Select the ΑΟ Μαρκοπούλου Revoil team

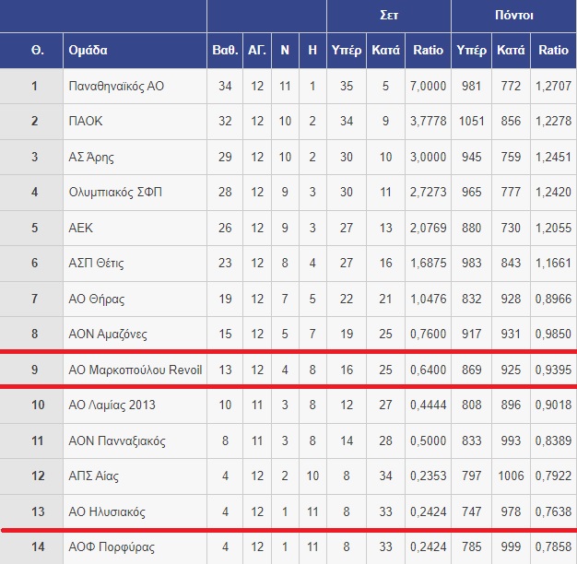pyautogui.click(x=135, y=370)
